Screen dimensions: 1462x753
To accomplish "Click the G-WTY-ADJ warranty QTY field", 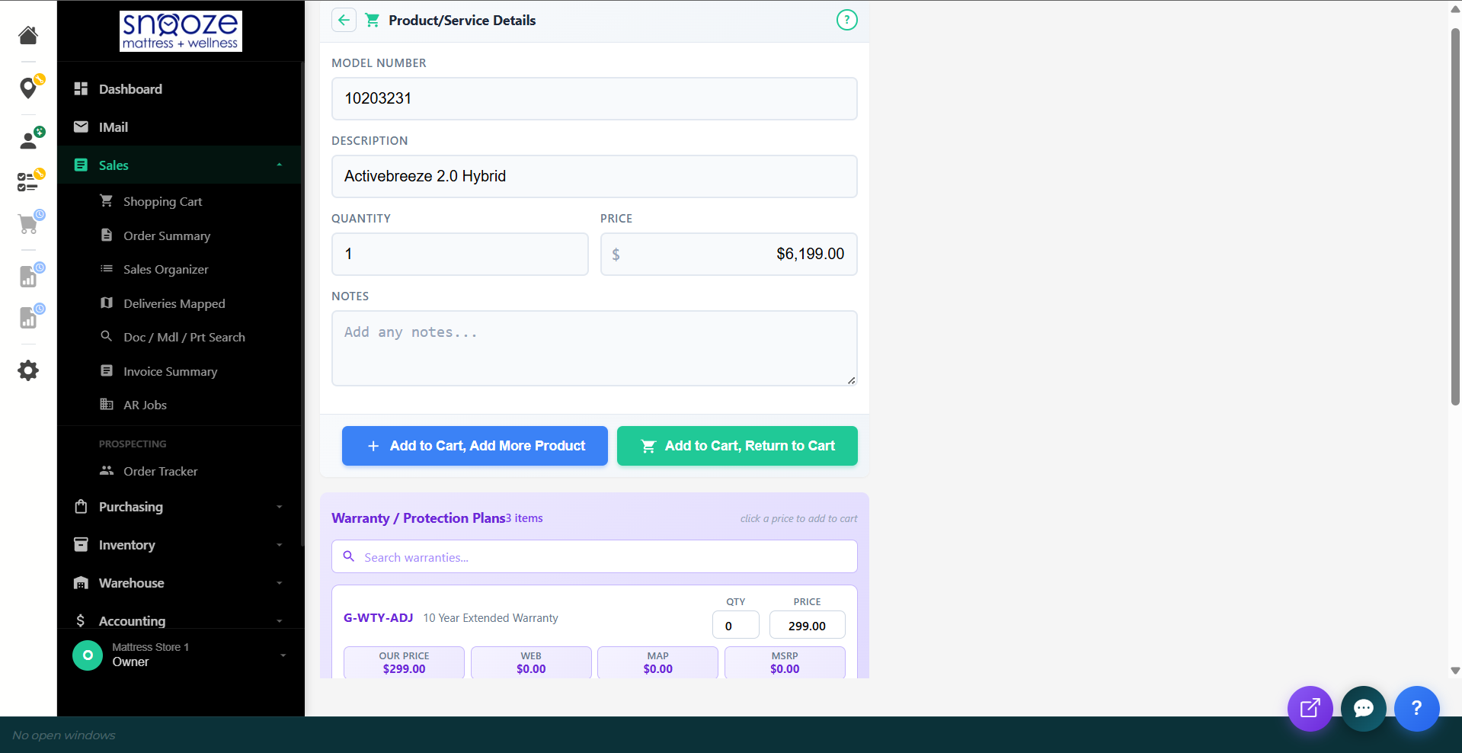I will click(735, 625).
